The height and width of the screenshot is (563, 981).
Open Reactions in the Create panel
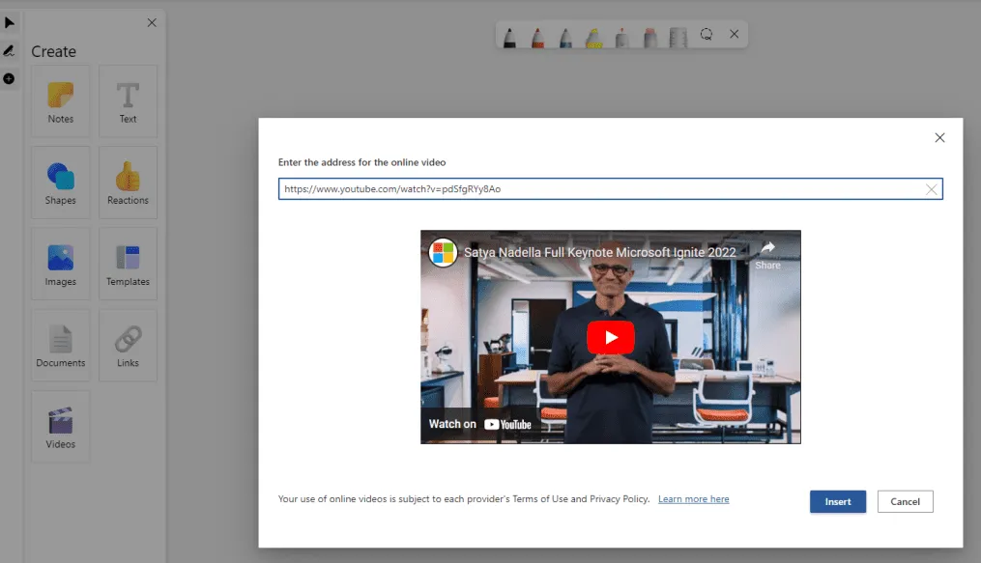tap(128, 182)
